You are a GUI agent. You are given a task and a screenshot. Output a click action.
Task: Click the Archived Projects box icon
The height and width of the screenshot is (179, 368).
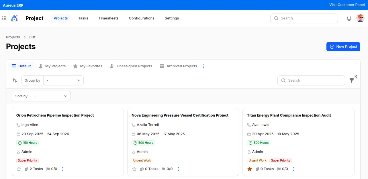162,66
